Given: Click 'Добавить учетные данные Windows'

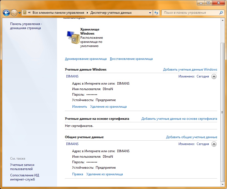Looking at the screenshot, I should [190, 70].
